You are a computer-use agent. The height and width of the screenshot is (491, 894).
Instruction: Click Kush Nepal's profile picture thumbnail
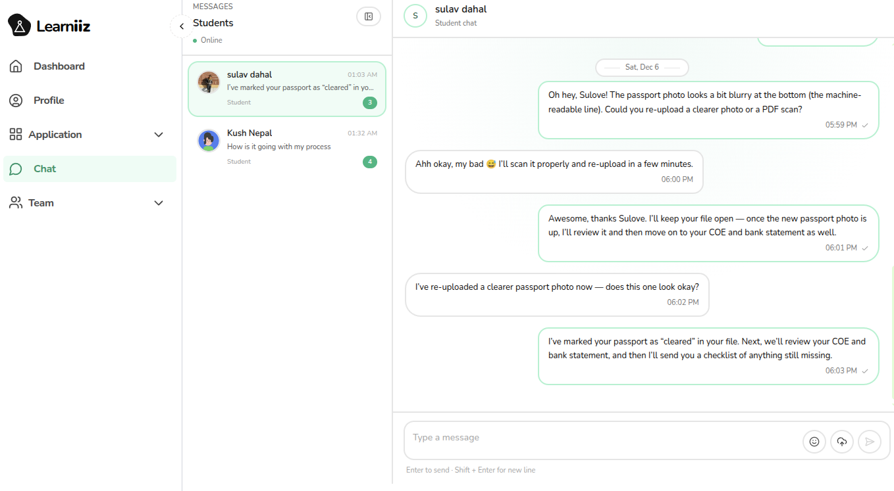tap(209, 141)
